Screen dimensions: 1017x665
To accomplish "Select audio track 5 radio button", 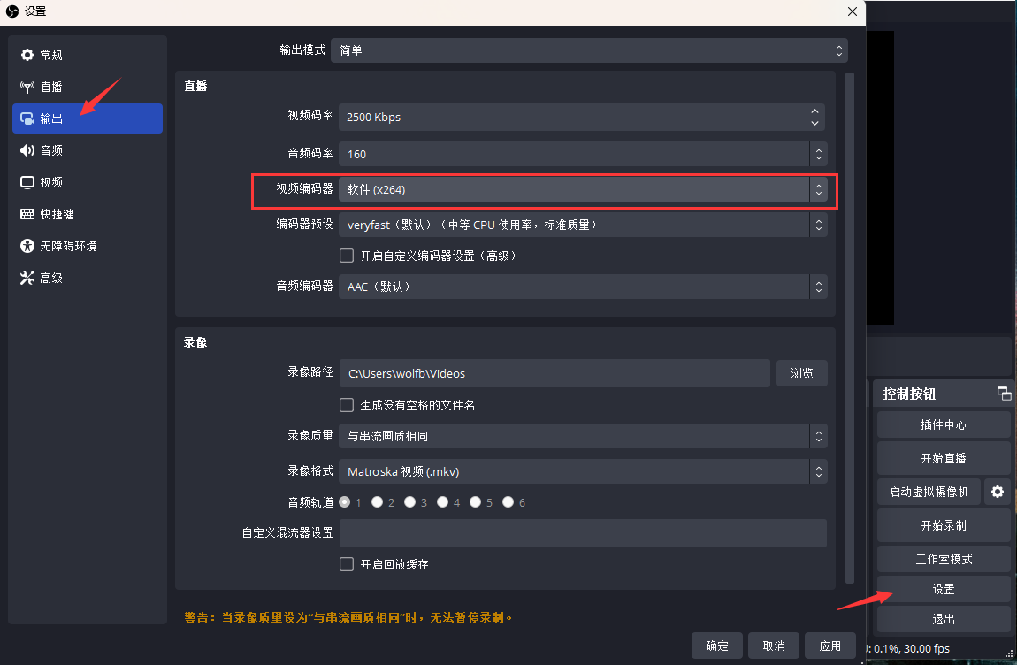I will pos(476,502).
